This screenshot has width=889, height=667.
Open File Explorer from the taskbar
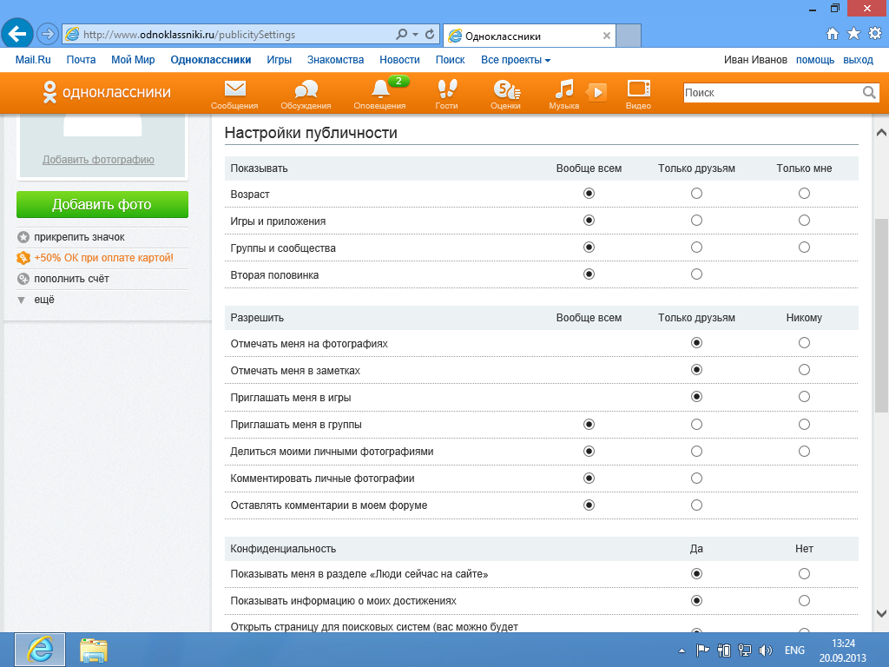94,650
